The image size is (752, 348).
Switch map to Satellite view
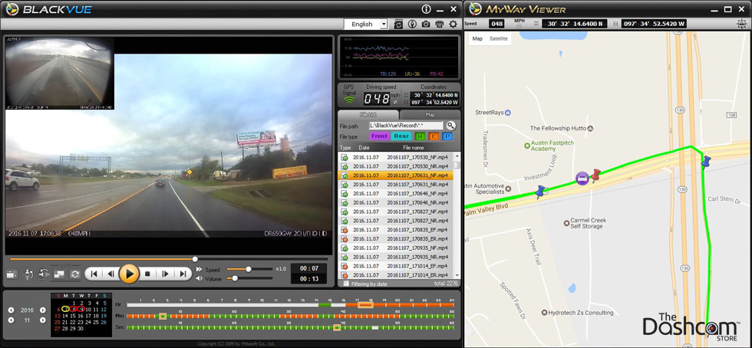[x=499, y=38]
